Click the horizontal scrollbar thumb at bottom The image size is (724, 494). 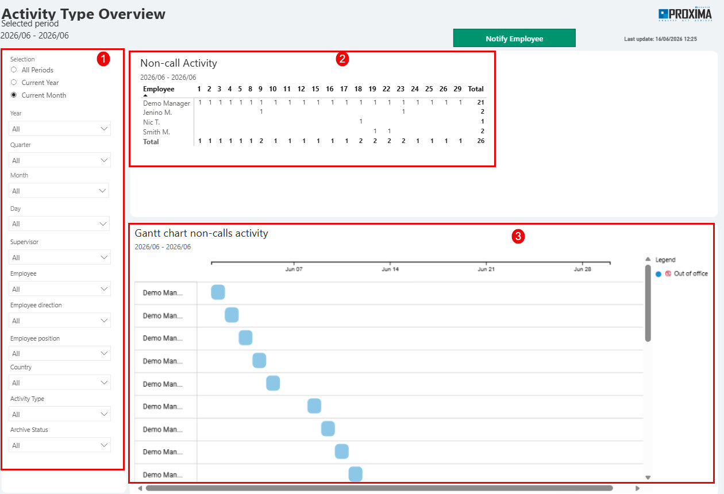click(x=379, y=488)
